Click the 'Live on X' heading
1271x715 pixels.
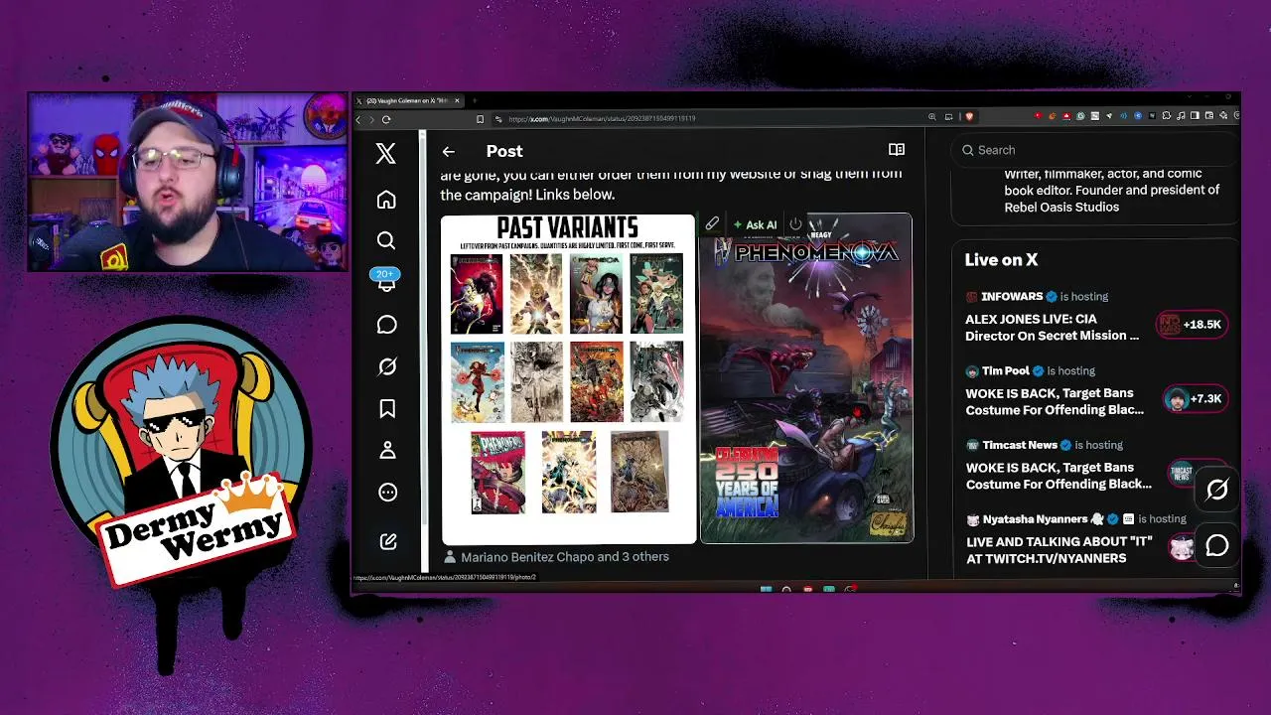(1001, 259)
